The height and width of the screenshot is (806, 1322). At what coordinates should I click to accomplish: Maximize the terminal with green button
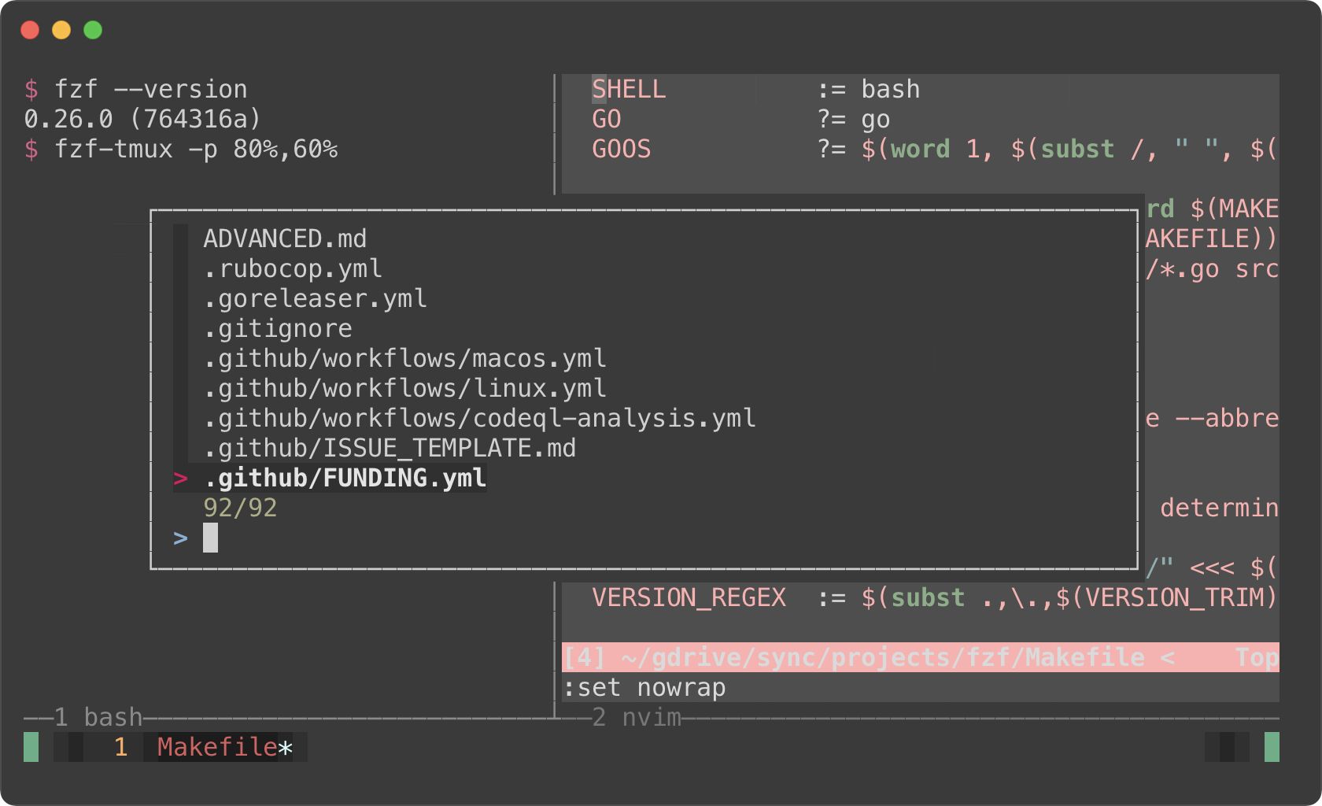(x=93, y=30)
